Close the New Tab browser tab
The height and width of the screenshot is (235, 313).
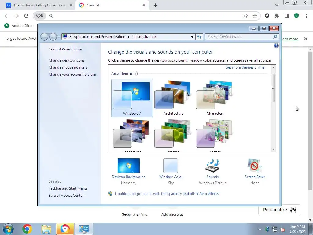click(x=144, y=5)
